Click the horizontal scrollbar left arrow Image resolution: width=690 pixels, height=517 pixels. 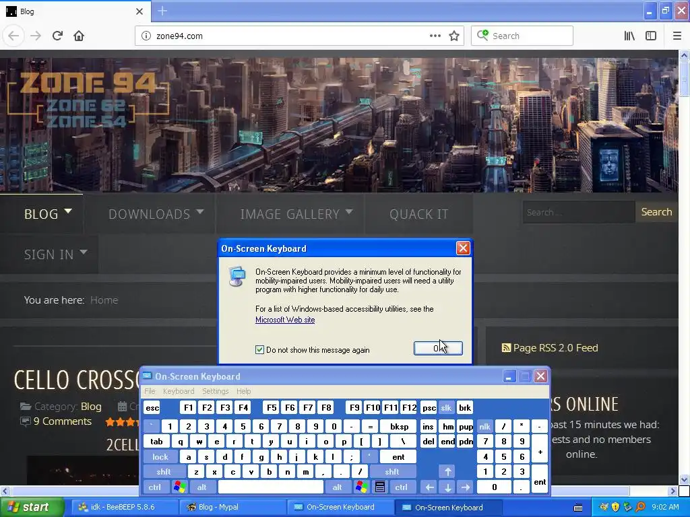click(x=5, y=491)
